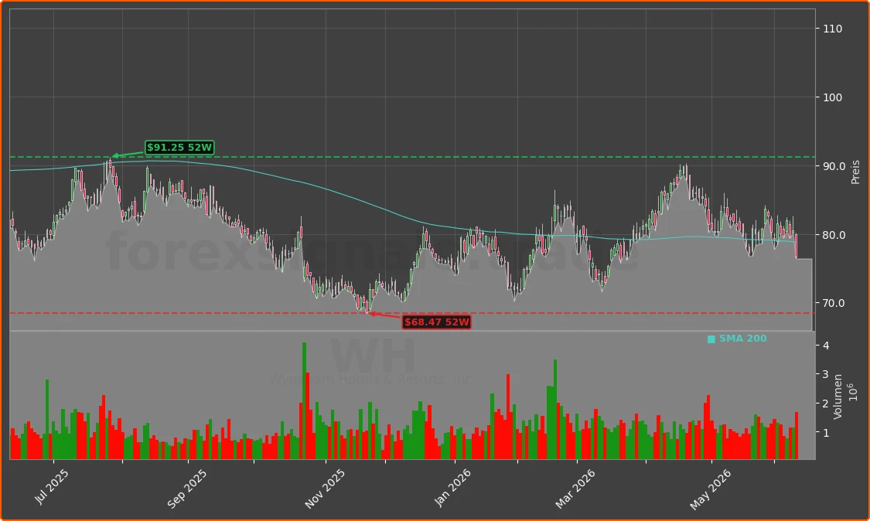870x521 pixels.
Task: Click the tallest green volume bar in late October
Action: click(x=304, y=400)
